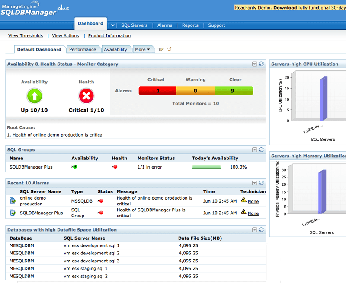The image size is (346, 283).
Task: Open the Alarms menu item
Action: pyautogui.click(x=164, y=25)
